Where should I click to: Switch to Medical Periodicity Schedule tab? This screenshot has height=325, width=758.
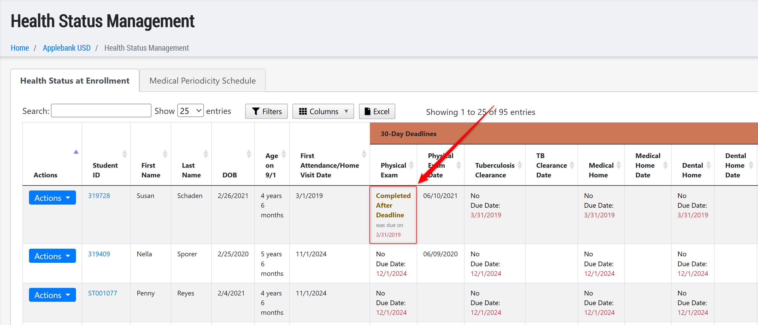[202, 81]
